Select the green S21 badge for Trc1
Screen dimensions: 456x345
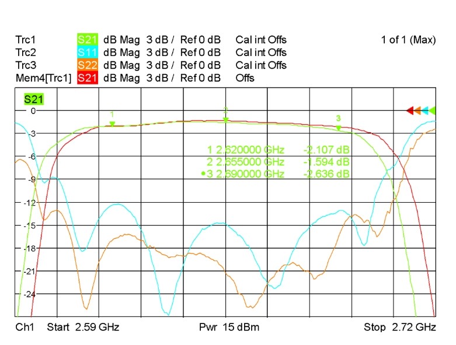87,40
